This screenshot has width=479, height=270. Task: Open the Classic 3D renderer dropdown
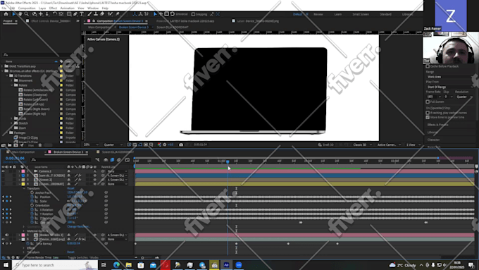coord(362,145)
